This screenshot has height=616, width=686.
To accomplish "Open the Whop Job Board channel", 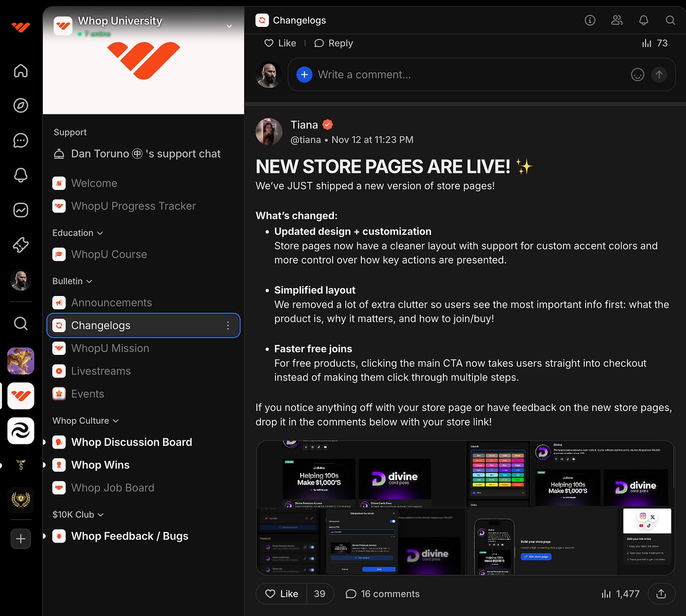I will pos(143,488).
